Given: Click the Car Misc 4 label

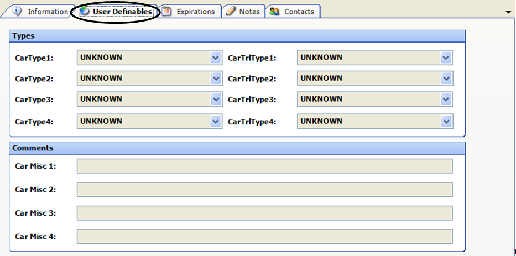Looking at the screenshot, I should (x=35, y=237).
